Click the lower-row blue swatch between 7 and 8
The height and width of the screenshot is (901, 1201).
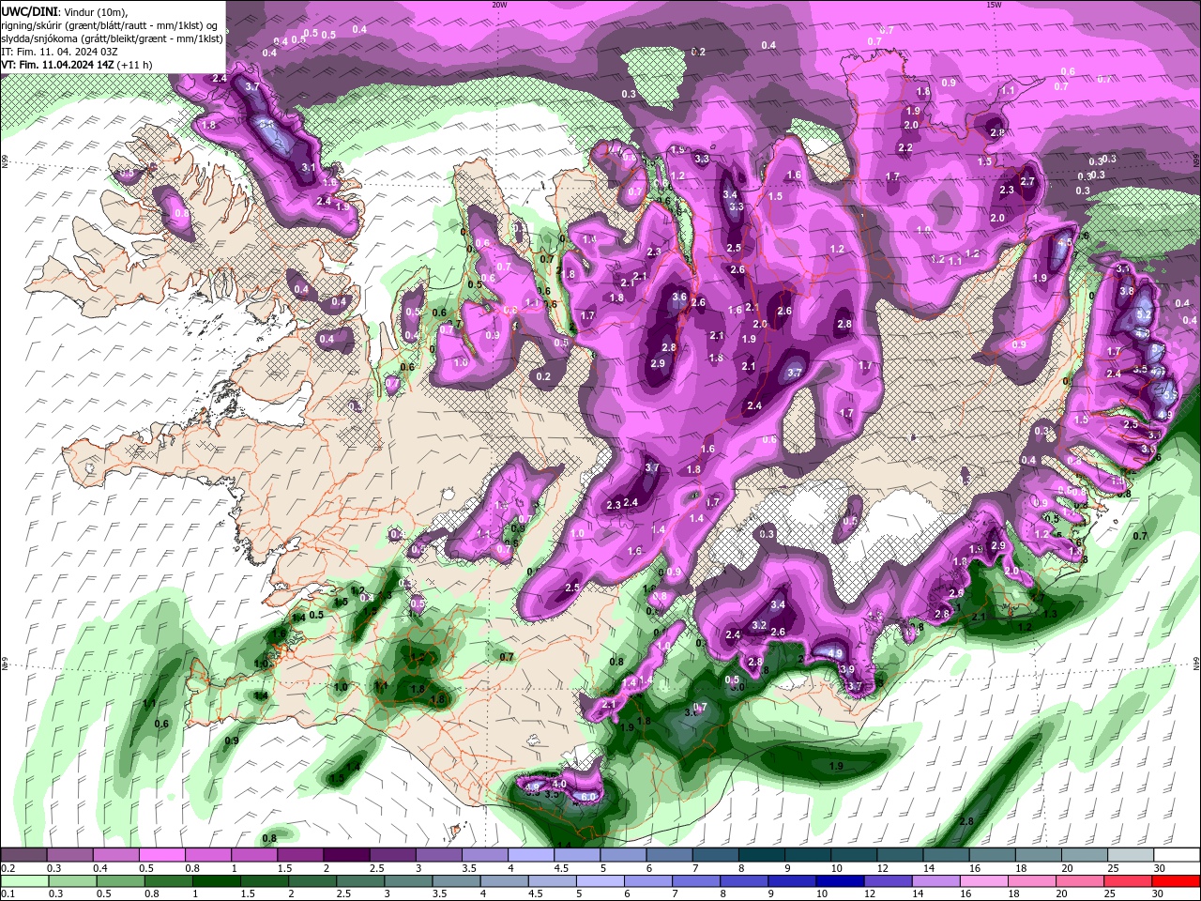[697, 881]
